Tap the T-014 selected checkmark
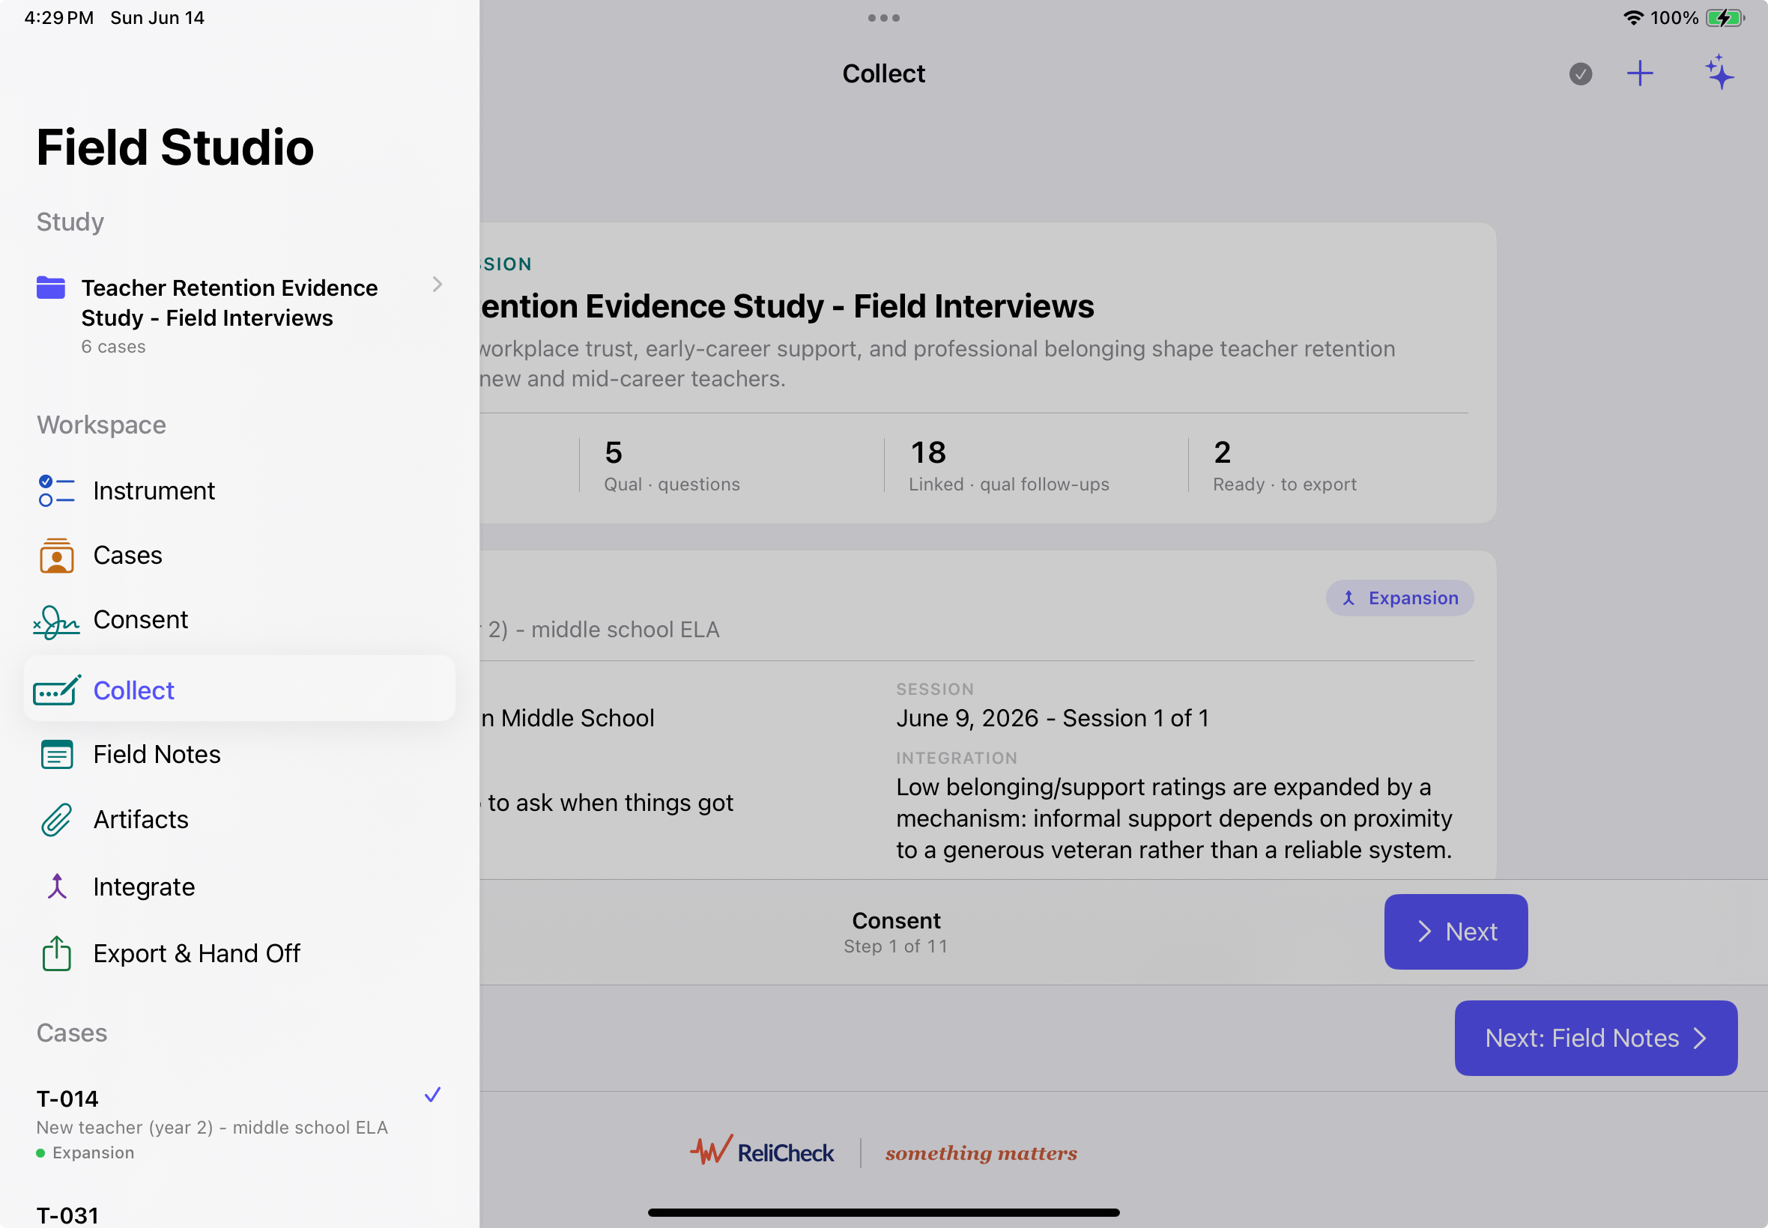This screenshot has height=1228, width=1768. coord(432,1094)
